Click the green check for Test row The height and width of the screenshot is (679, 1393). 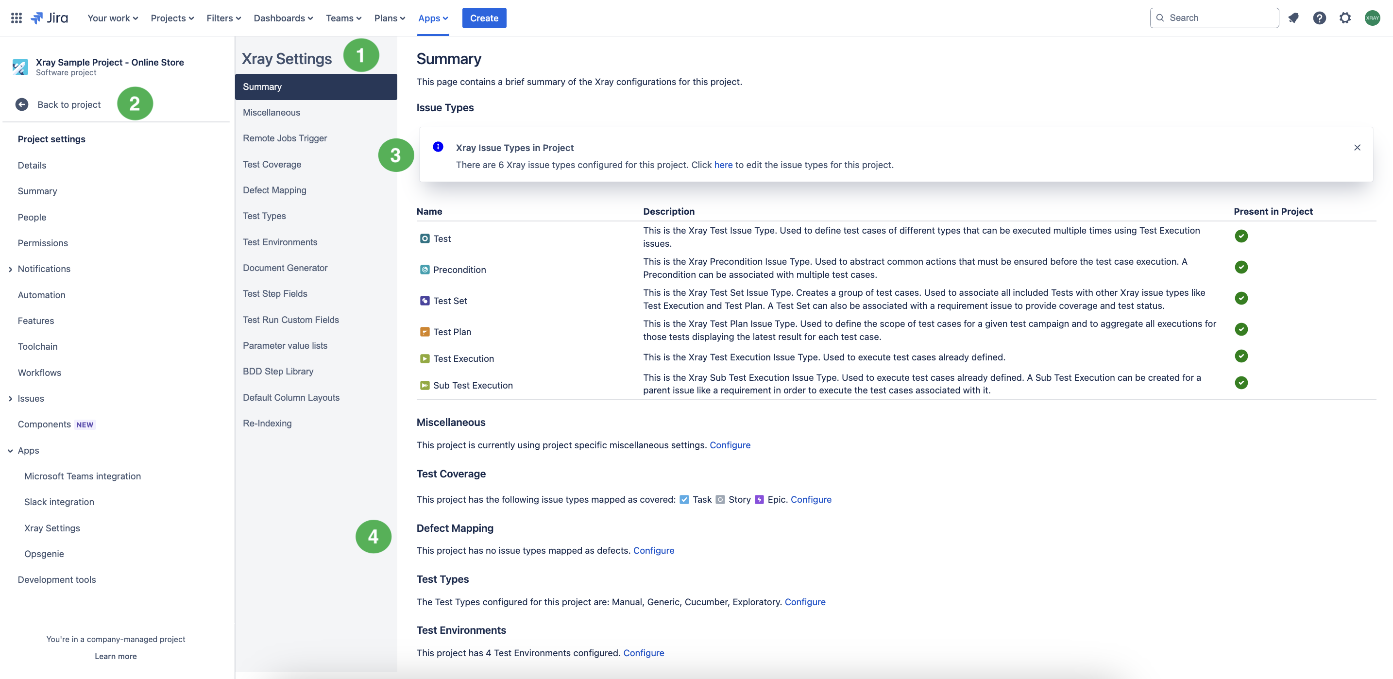coord(1241,236)
